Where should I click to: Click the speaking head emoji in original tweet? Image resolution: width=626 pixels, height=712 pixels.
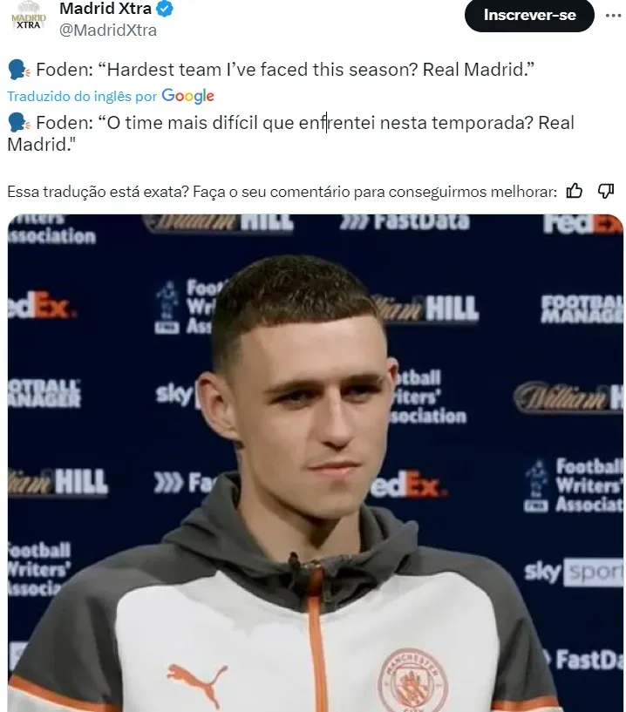(x=19, y=70)
